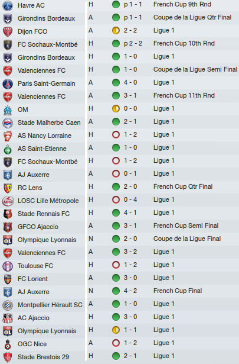Click the Dijon FCO club badge
The image size is (239, 364).
pos(8,31)
